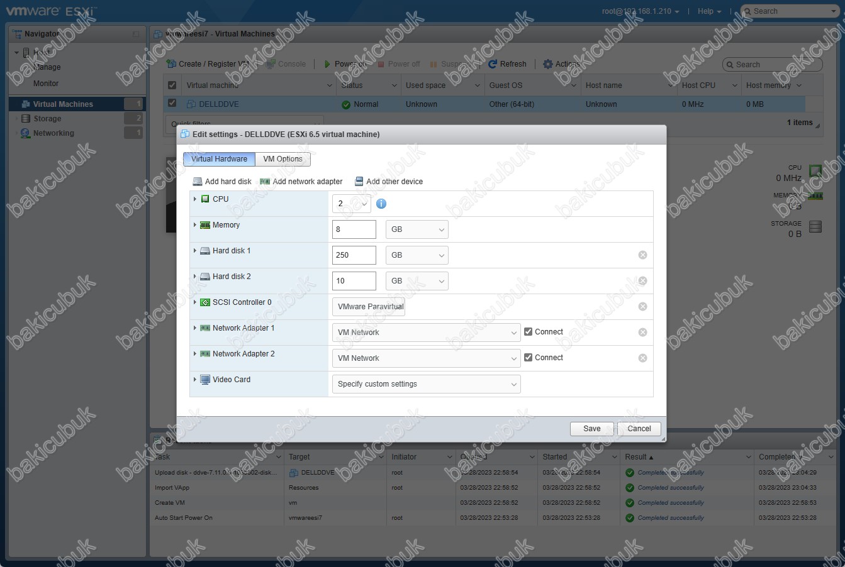Remove SCSI Controller 0 with its X icon

[x=642, y=307]
